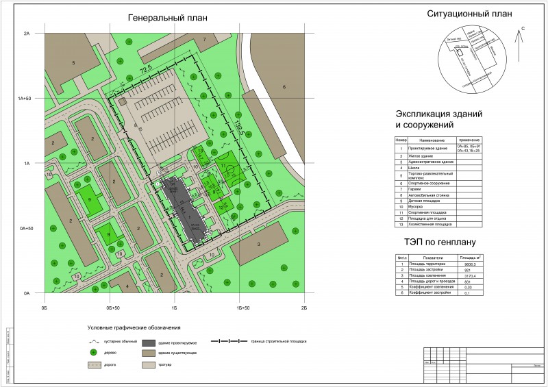Click the '1А' grid axis label
The height and width of the screenshot is (387, 548).
pos(27,164)
